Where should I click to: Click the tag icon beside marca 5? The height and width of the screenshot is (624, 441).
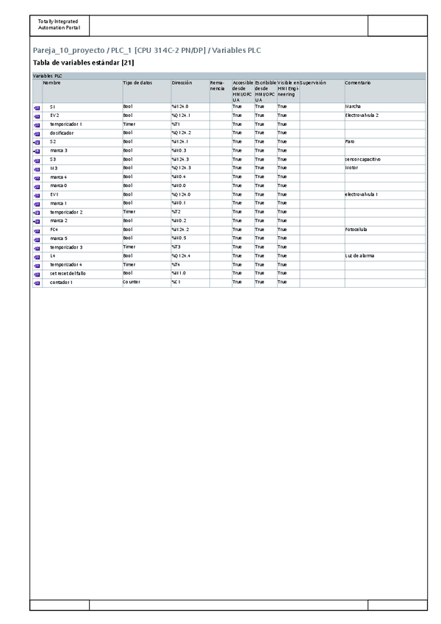point(37,240)
